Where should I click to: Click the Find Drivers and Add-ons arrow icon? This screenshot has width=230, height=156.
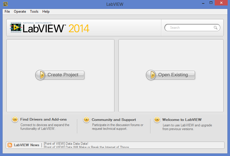point(15,119)
